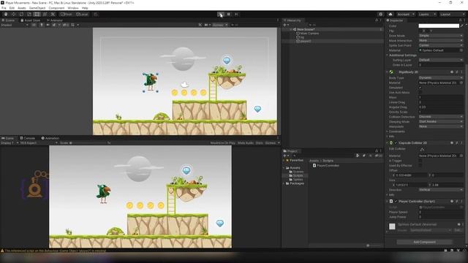
Task: Toggle the Is Trigger checkbox
Action: click(420, 161)
